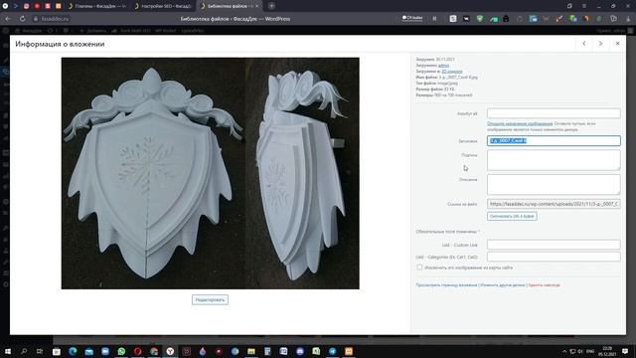636x358 pixels.
Task: Click Скопировать URL в буфер button
Action: 512,216
